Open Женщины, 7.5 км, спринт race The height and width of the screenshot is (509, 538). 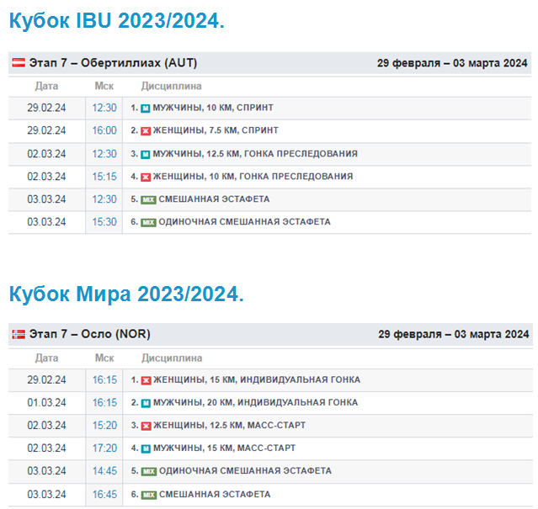pos(216,130)
